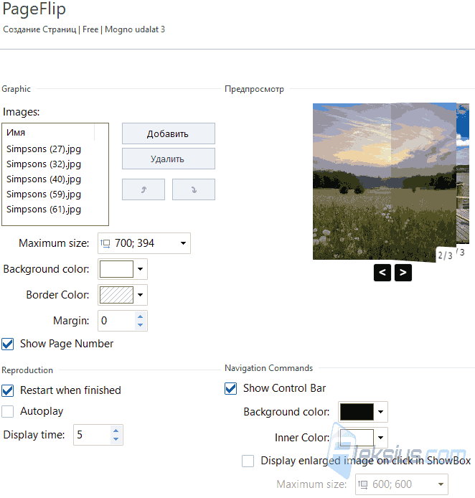Click the Margin value field

click(116, 321)
